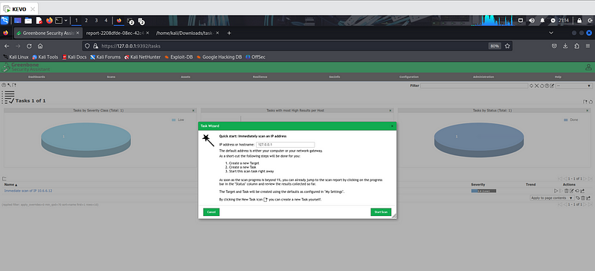Click the edit filter icon
The height and width of the screenshot is (271, 595).
[x=552, y=86]
